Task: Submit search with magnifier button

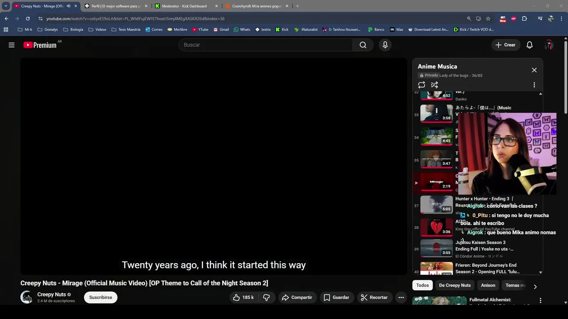Action: click(x=363, y=45)
